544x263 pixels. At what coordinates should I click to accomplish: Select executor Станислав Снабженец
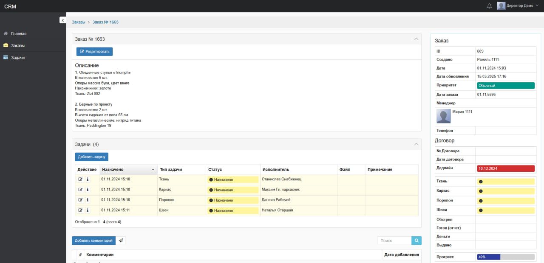click(281, 179)
